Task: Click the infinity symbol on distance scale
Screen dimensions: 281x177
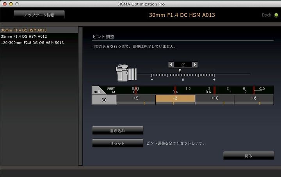Action: (262, 89)
